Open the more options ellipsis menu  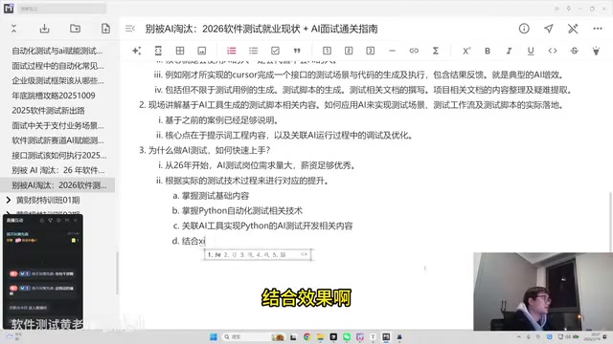(598, 29)
